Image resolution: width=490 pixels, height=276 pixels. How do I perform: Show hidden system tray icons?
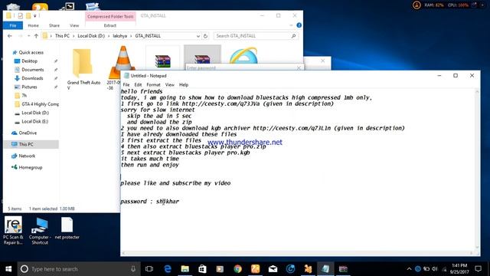409,269
